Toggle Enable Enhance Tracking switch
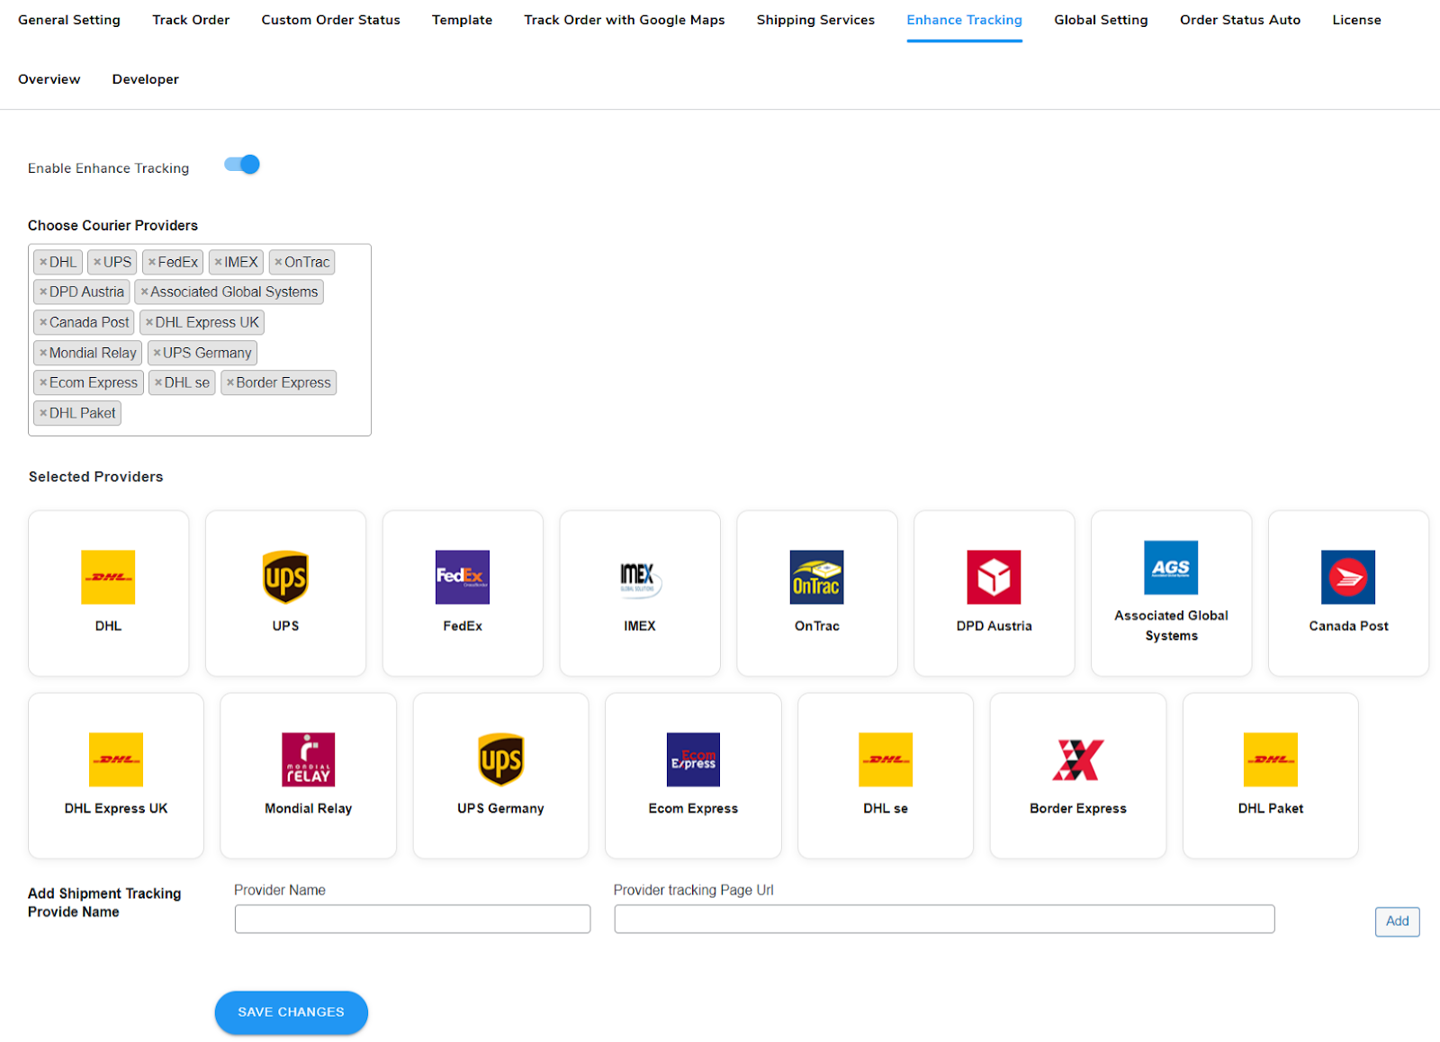 [x=242, y=165]
